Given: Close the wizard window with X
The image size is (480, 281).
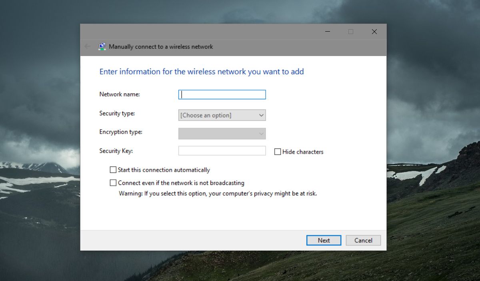Looking at the screenshot, I should coord(374,32).
